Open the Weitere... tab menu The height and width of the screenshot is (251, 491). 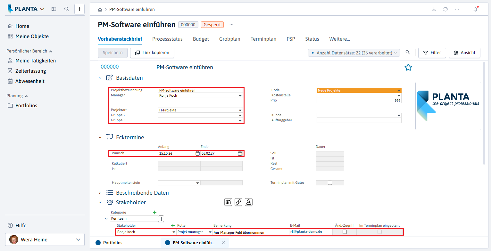click(340, 39)
